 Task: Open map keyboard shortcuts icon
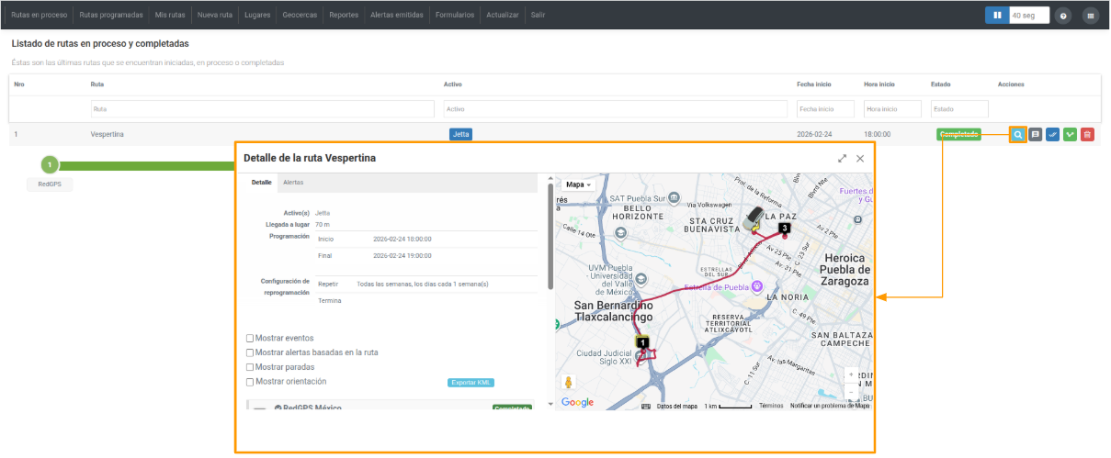pos(646,406)
